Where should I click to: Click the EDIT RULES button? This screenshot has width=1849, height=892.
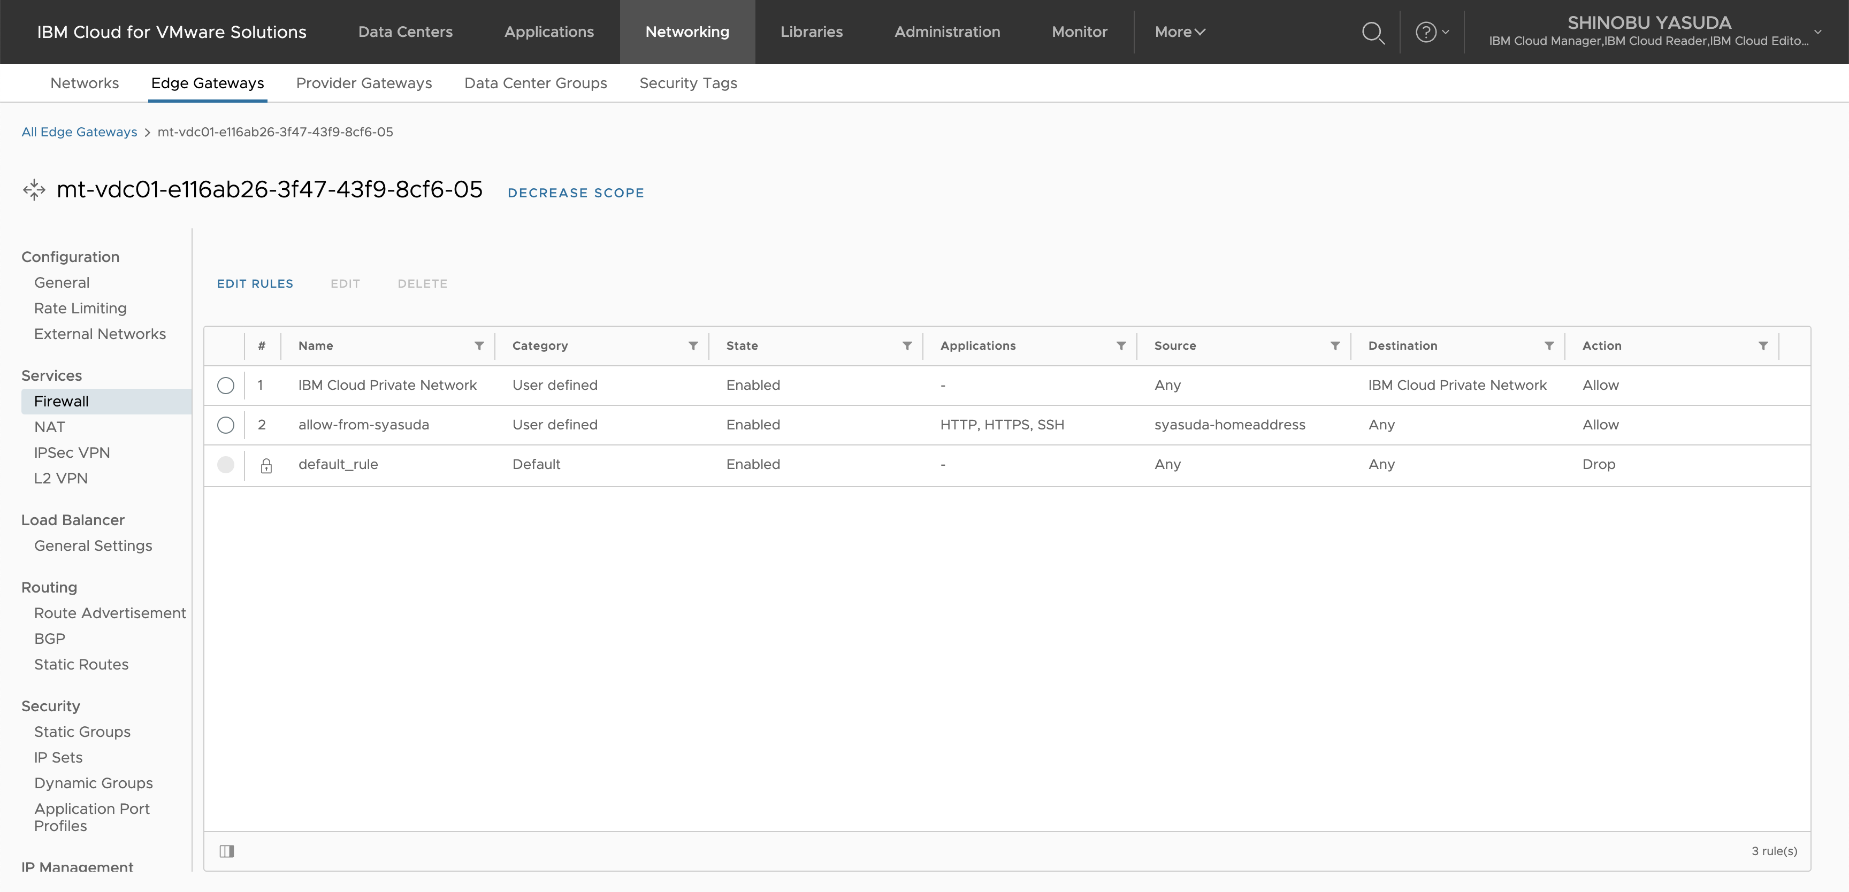tap(255, 283)
